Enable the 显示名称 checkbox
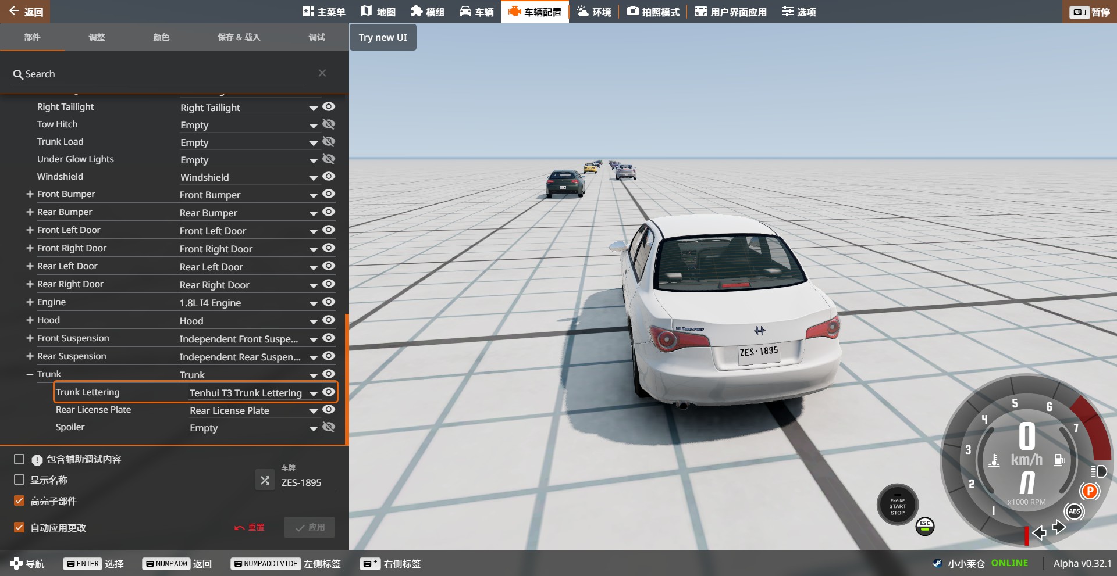Image resolution: width=1117 pixels, height=576 pixels. point(19,480)
